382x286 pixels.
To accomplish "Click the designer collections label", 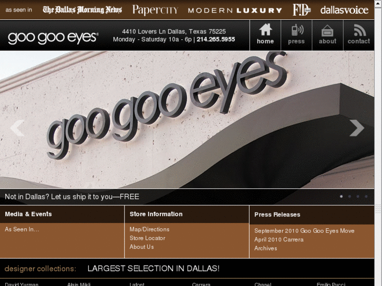I will (x=40, y=269).
